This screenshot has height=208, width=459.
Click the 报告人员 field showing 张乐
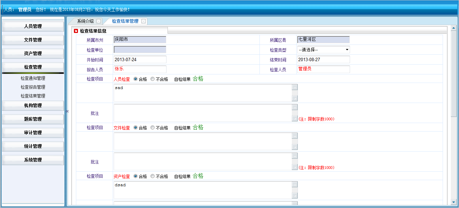[140, 69]
